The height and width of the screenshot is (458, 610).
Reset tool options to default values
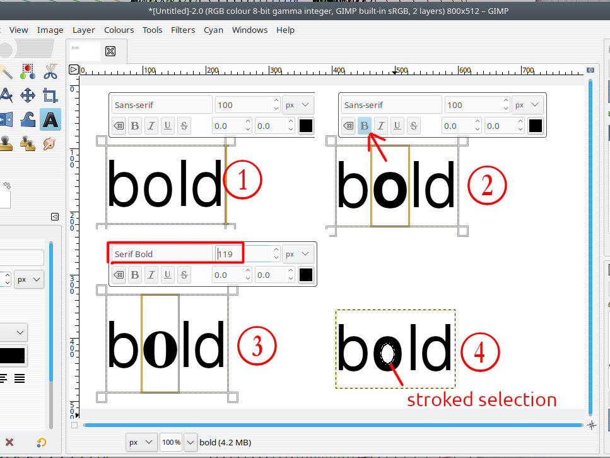coord(41,442)
